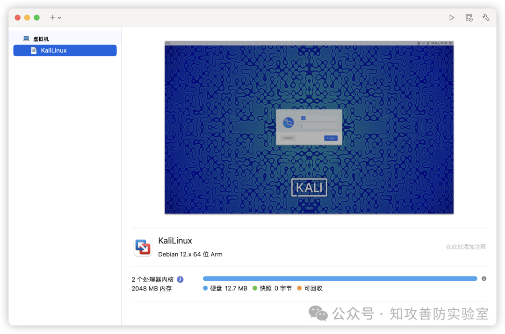Click the orange 可回收 legend dot
505x334 pixels.
(x=299, y=288)
